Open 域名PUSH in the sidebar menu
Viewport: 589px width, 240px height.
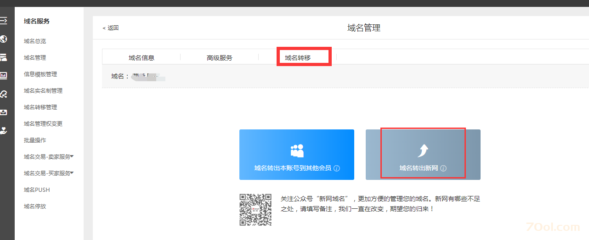click(37, 190)
